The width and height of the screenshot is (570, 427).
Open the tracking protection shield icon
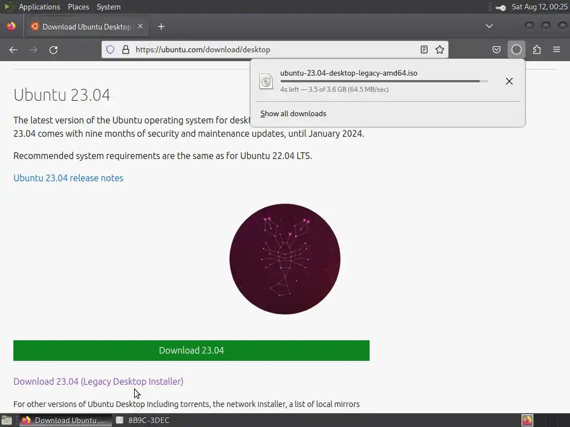tap(110, 49)
